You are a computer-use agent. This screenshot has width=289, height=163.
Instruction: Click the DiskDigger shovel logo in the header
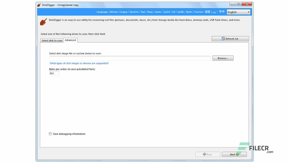43,21
